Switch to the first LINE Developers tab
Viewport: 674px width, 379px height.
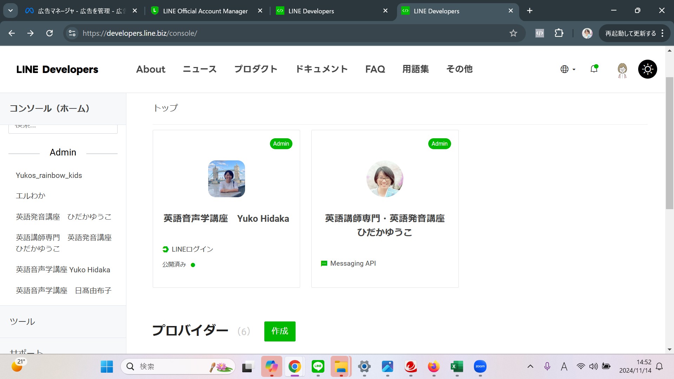tap(330, 11)
